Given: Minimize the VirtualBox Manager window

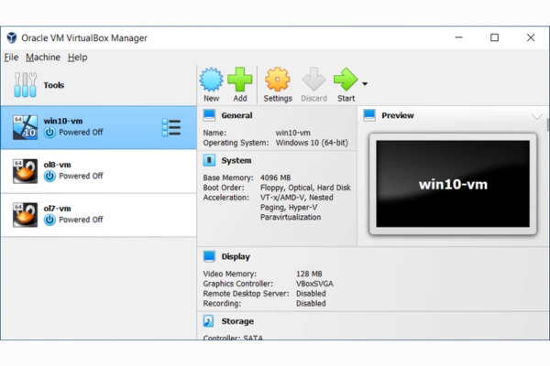Looking at the screenshot, I should click(459, 38).
